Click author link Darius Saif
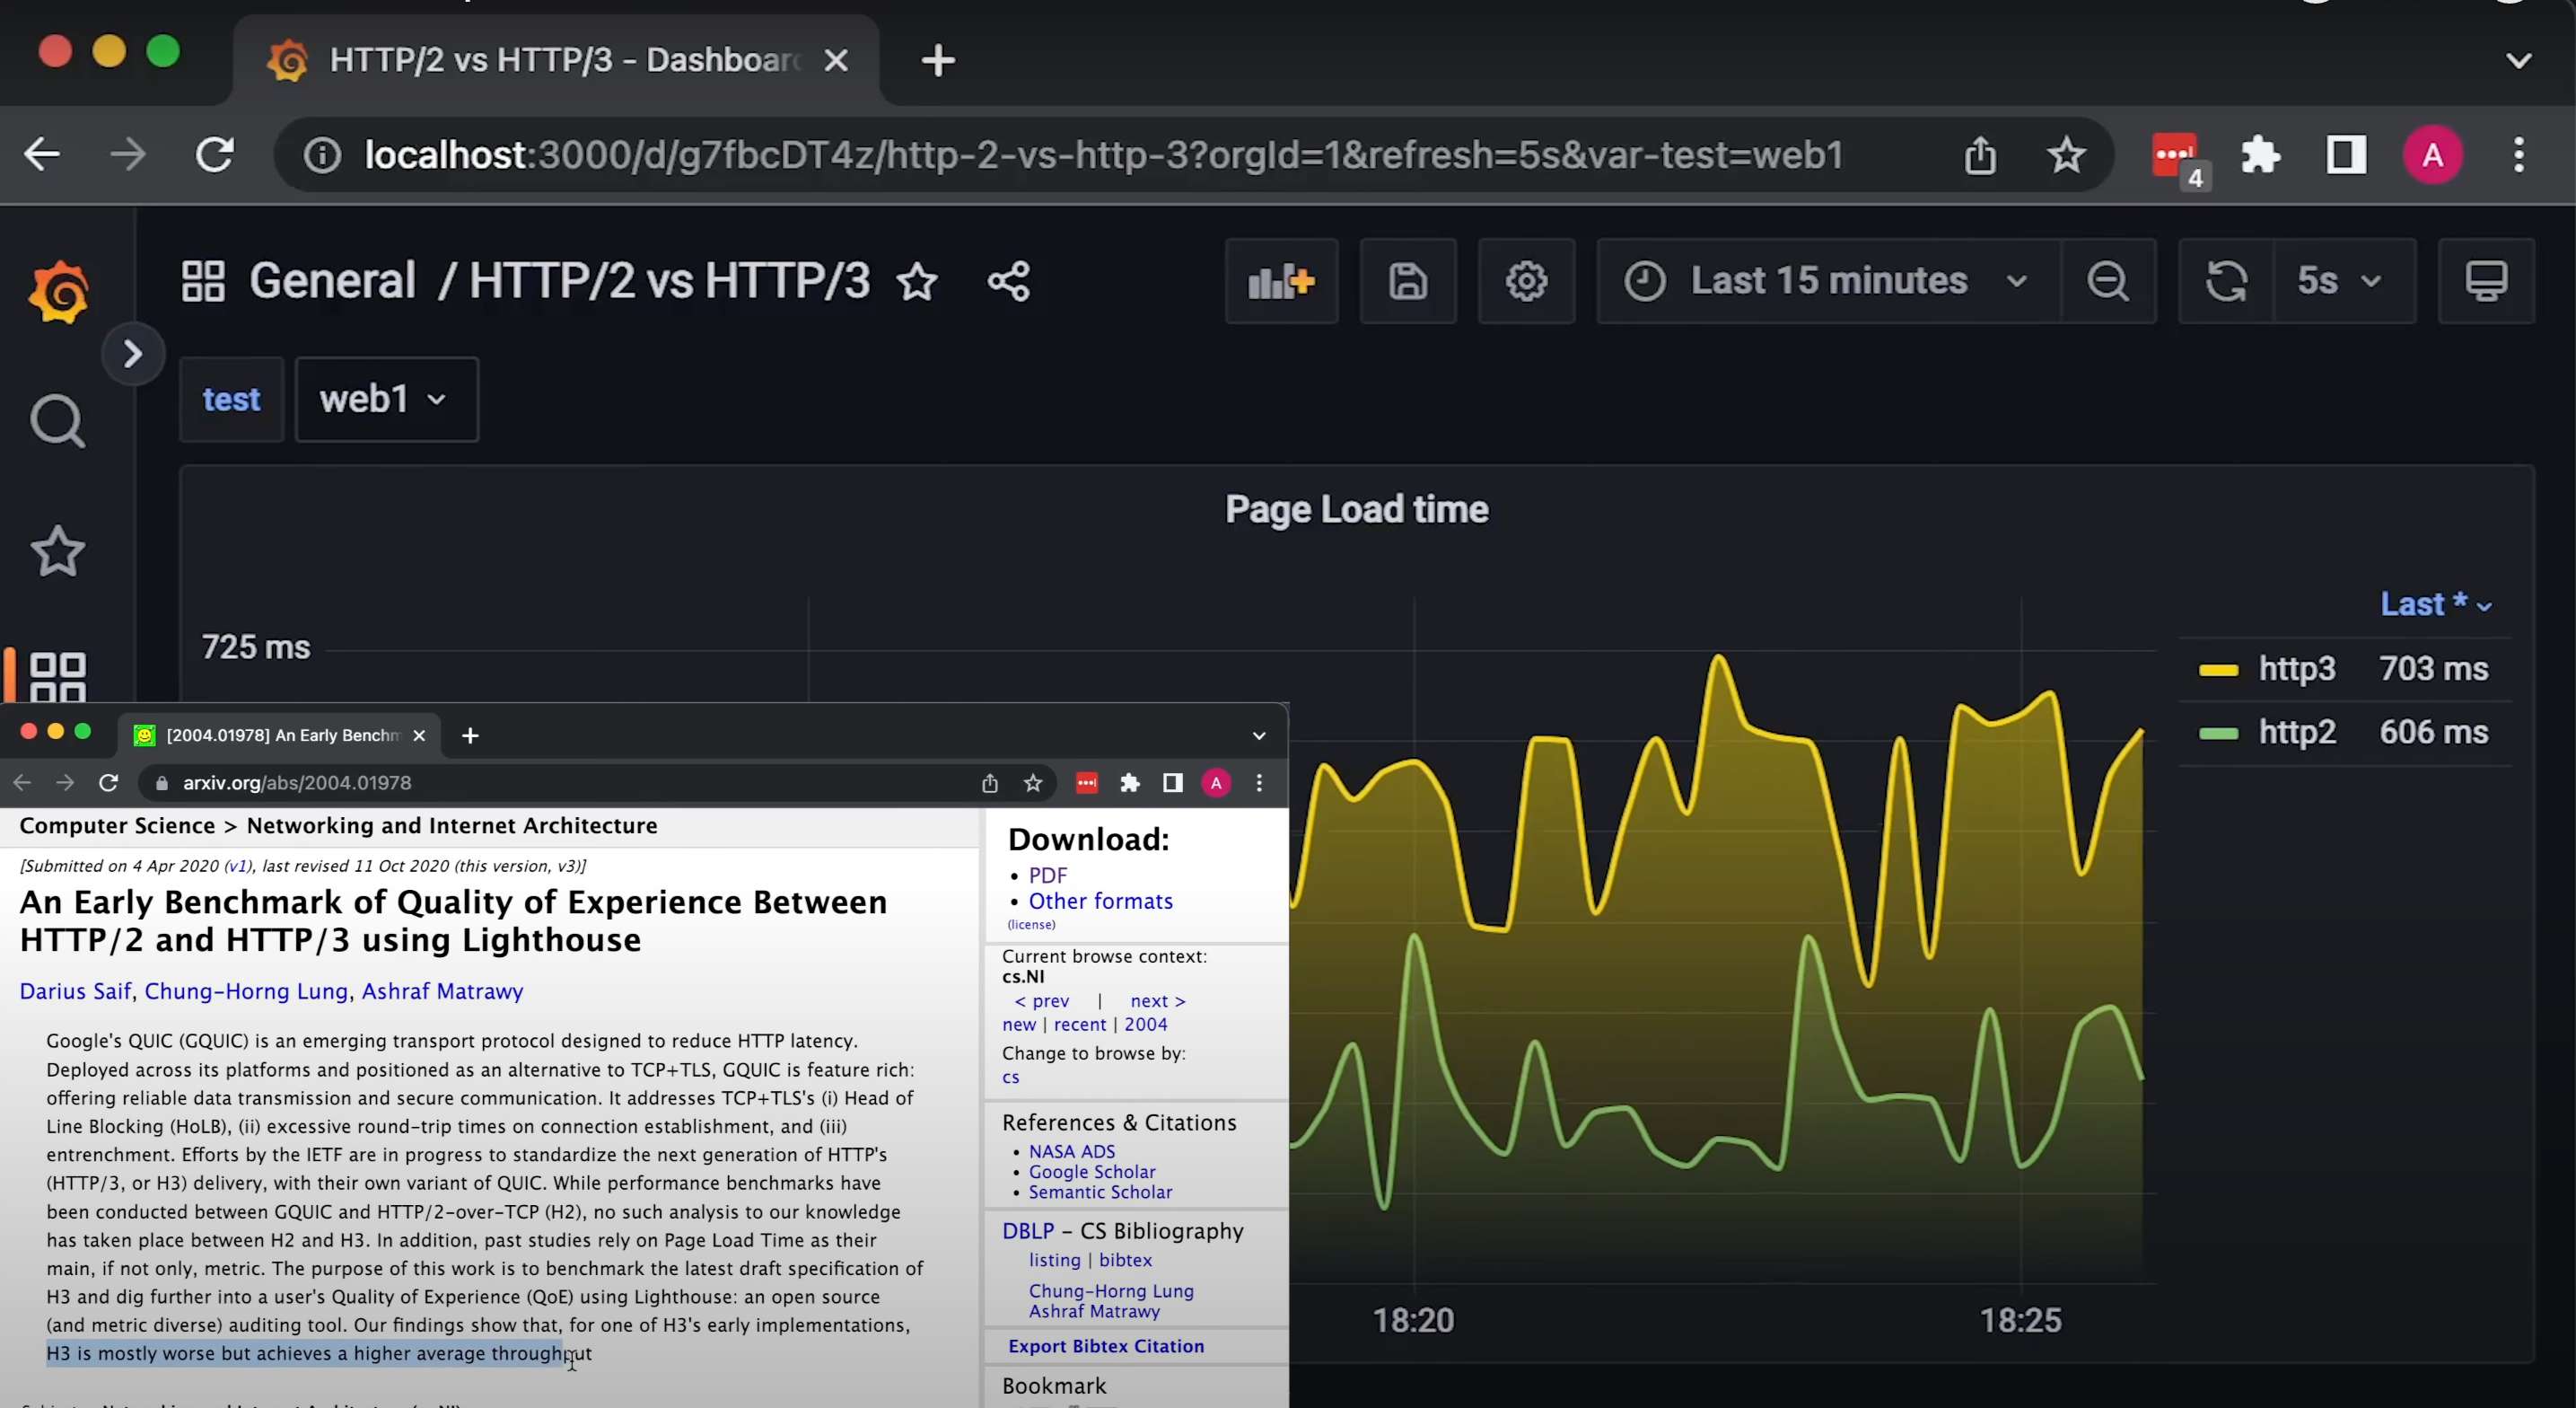 click(x=75, y=990)
